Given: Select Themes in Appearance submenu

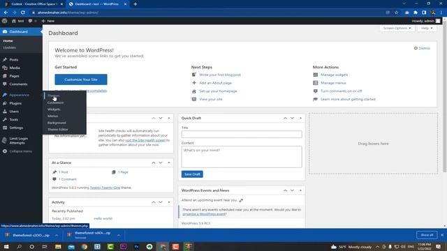Looking at the screenshot, I should [53, 96].
